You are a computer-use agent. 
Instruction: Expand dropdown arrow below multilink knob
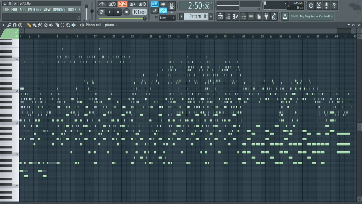coord(171,12)
